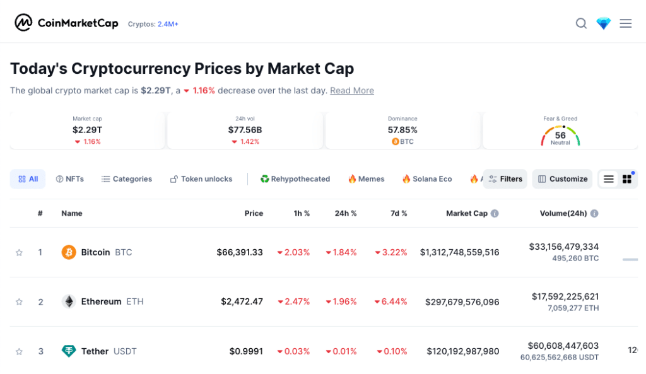Click Tether price $0.9991
This screenshot has height=374, width=646.
[x=246, y=351]
